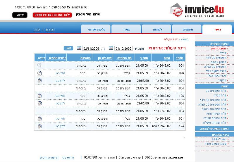Sort table by תאריך column header
The width and height of the screenshot is (234, 162).
pos(144,58)
